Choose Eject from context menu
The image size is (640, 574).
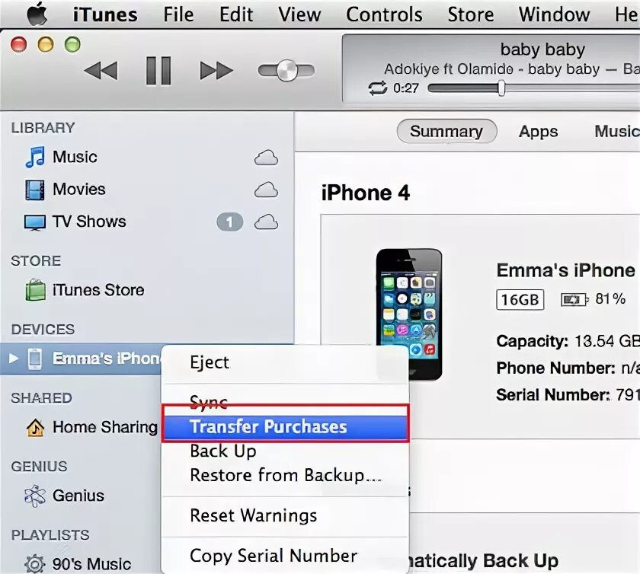(285, 362)
